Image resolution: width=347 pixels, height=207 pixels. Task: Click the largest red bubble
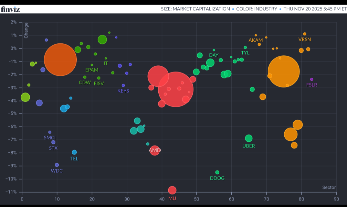176,89
